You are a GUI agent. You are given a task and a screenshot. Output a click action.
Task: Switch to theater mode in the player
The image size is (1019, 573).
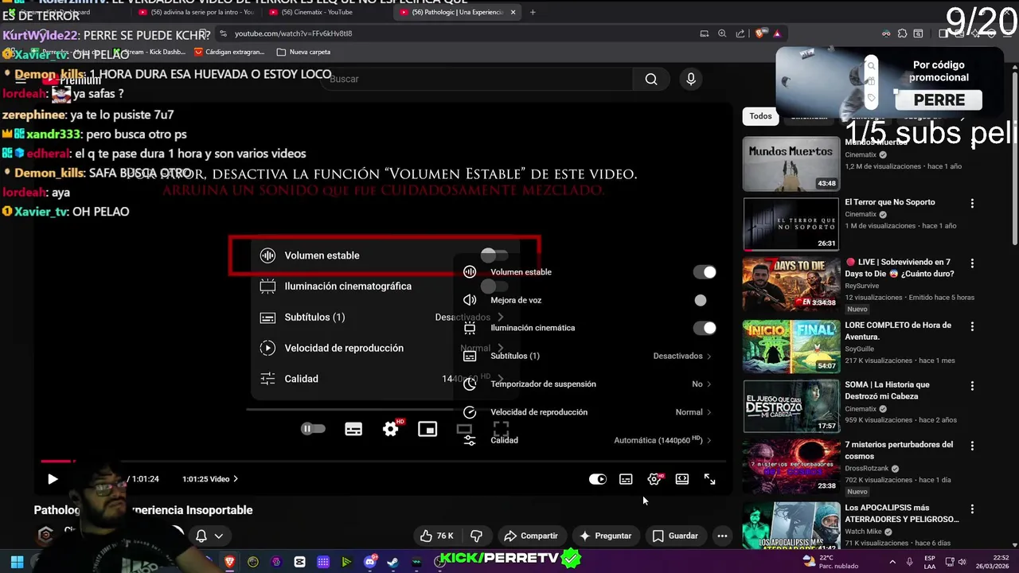(682, 479)
